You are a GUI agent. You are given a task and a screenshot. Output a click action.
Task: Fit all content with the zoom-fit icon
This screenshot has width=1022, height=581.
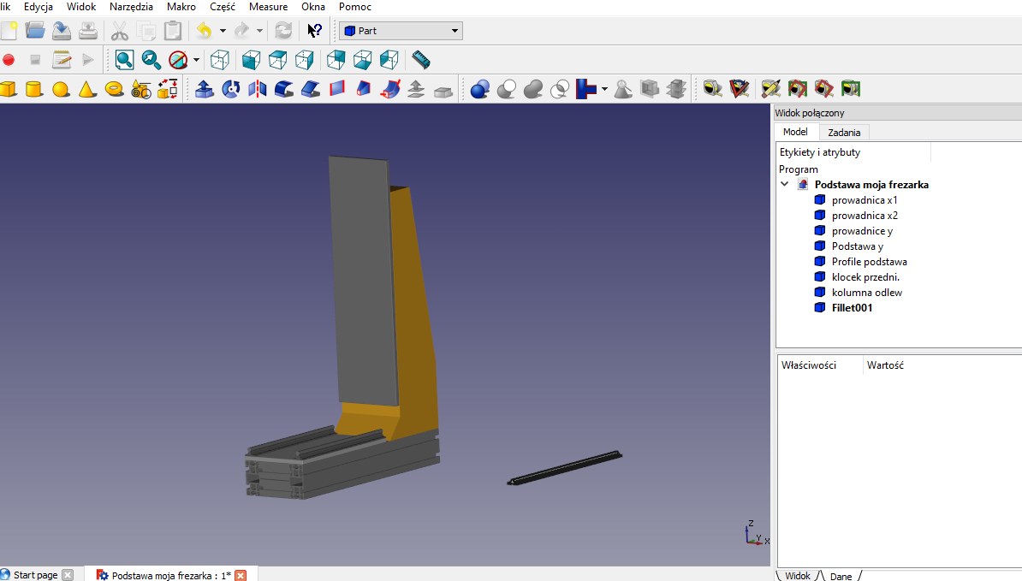coord(124,60)
